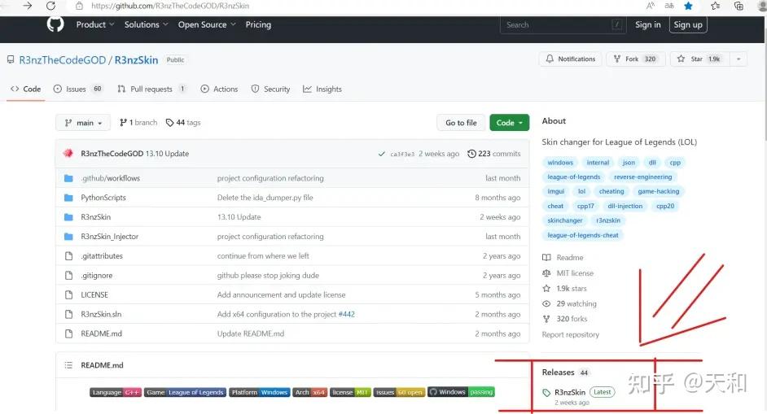767x414 pixels.
Task: Click the Sign in link
Action: click(x=647, y=24)
